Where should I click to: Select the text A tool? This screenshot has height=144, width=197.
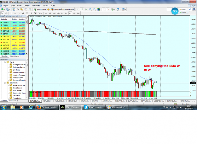[x=31, y=13]
